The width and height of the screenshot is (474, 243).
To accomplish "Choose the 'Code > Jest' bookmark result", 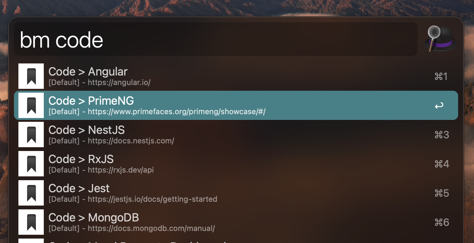I will point(236,193).
